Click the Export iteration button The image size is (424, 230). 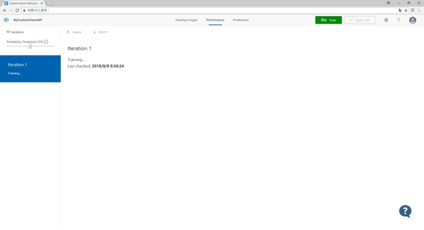coord(100,32)
